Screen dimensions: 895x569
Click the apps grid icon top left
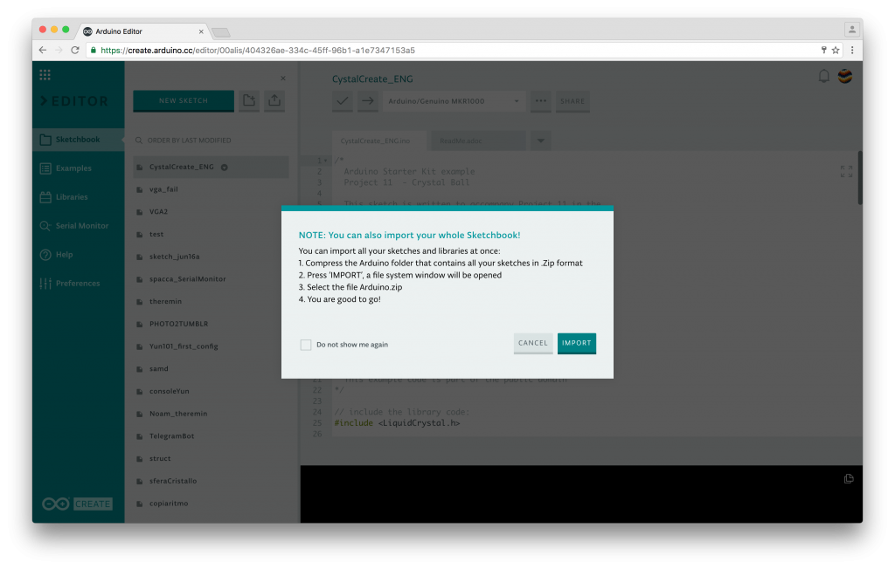(x=45, y=74)
